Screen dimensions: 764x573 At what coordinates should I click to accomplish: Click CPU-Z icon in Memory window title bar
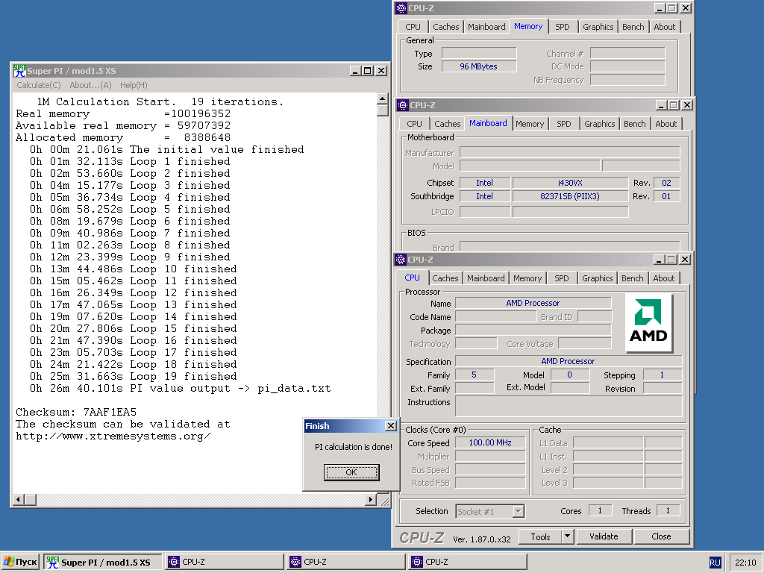point(401,8)
